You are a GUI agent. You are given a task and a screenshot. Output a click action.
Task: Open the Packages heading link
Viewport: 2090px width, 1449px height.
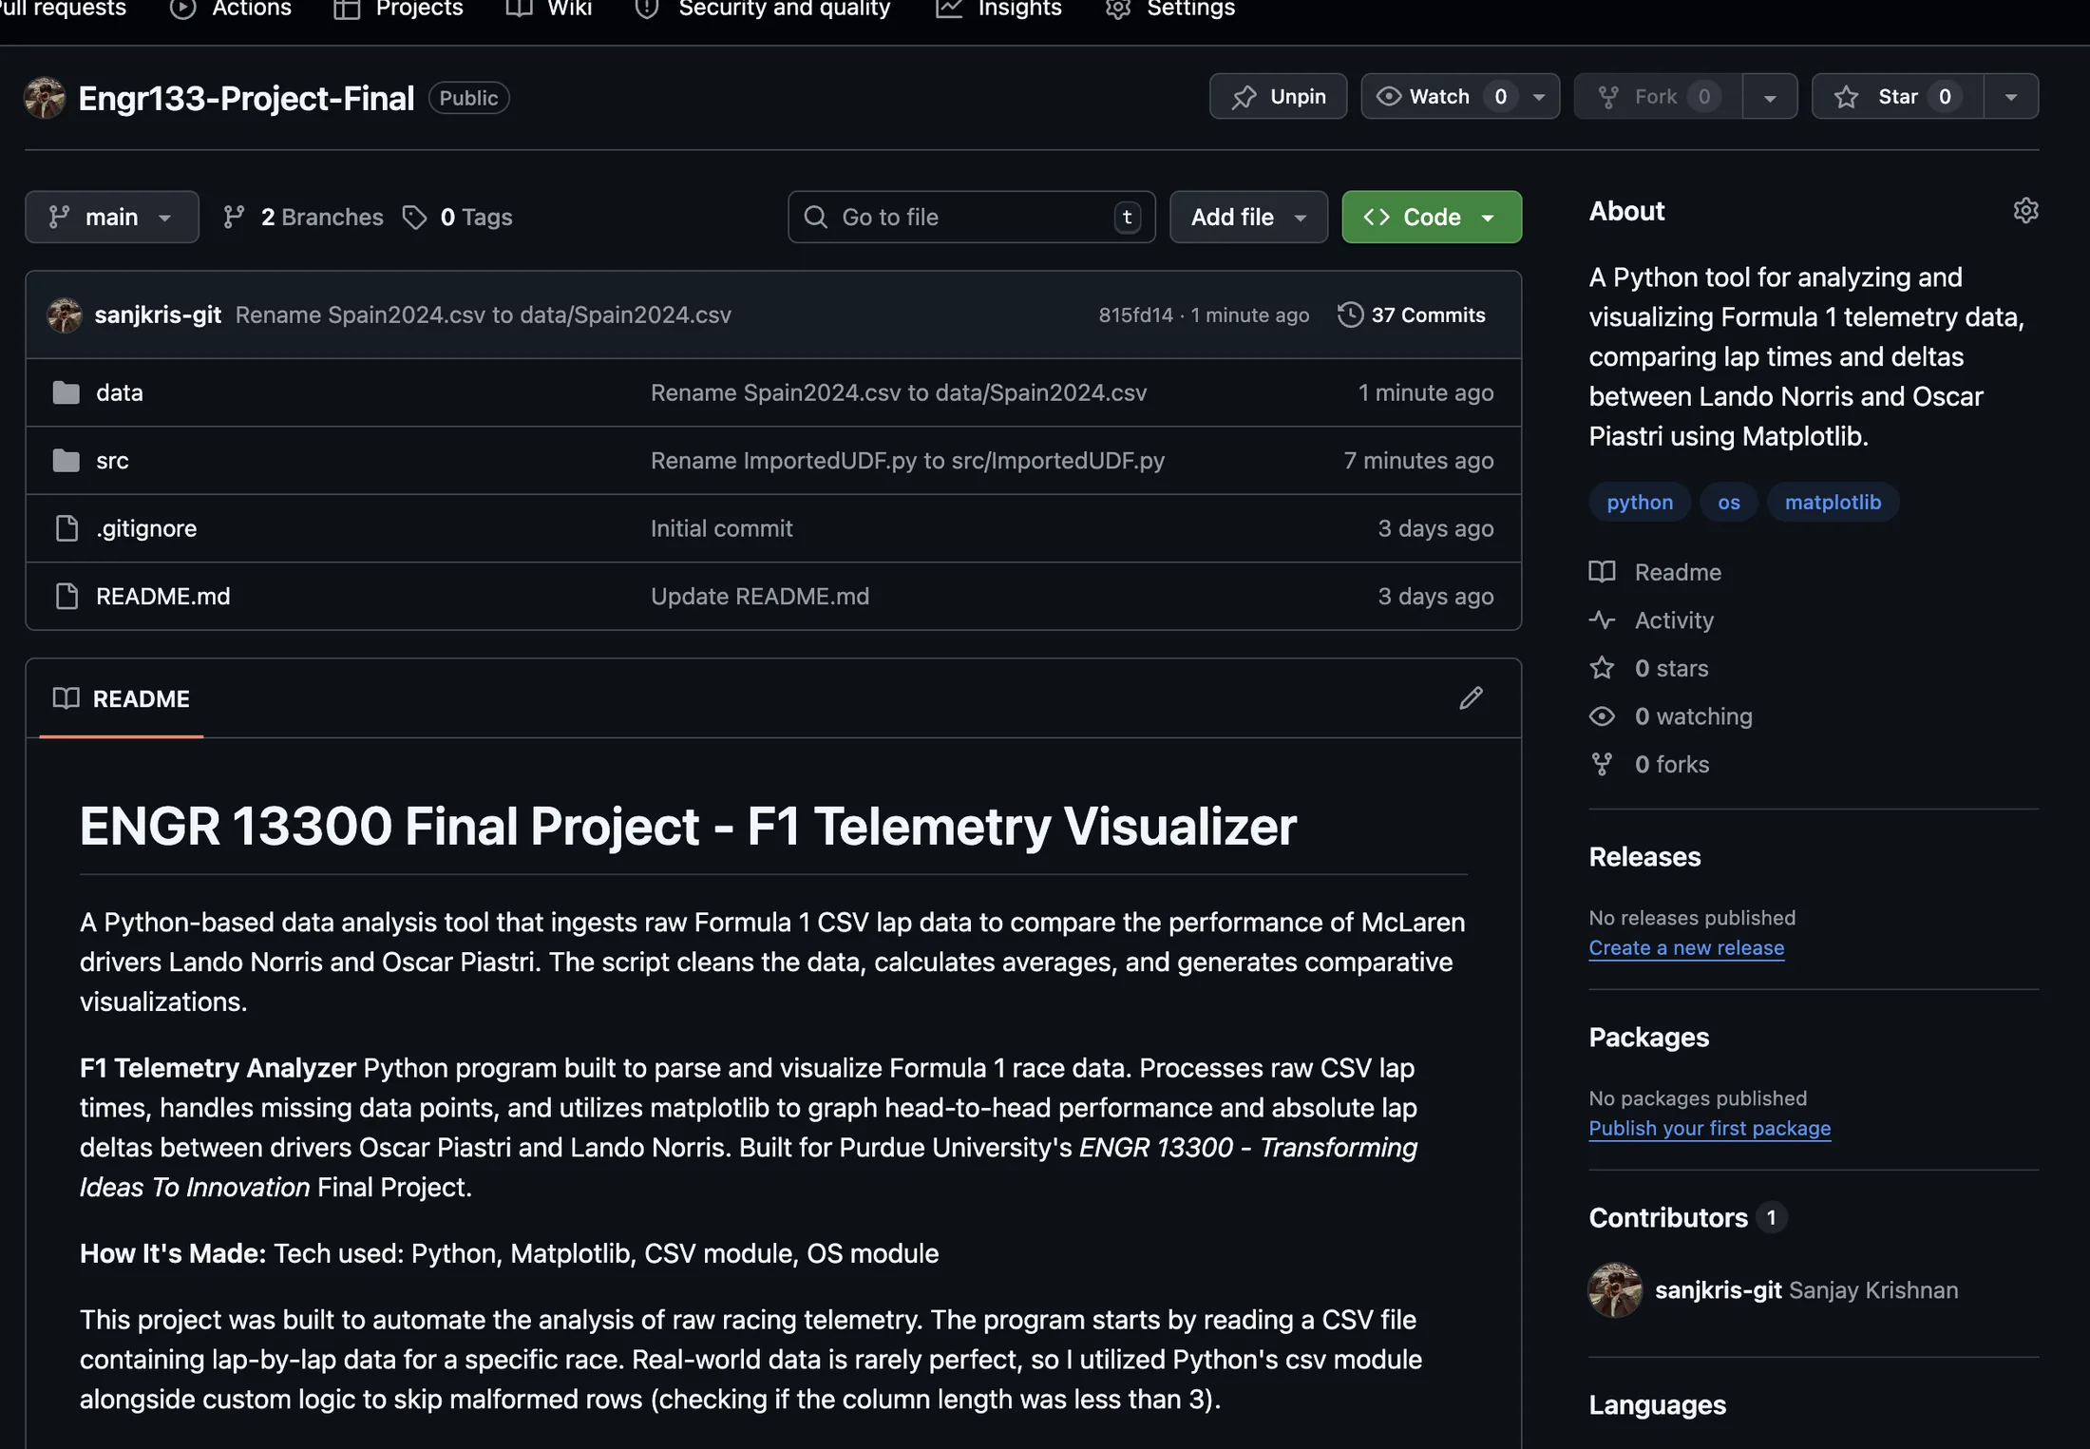(1649, 1038)
